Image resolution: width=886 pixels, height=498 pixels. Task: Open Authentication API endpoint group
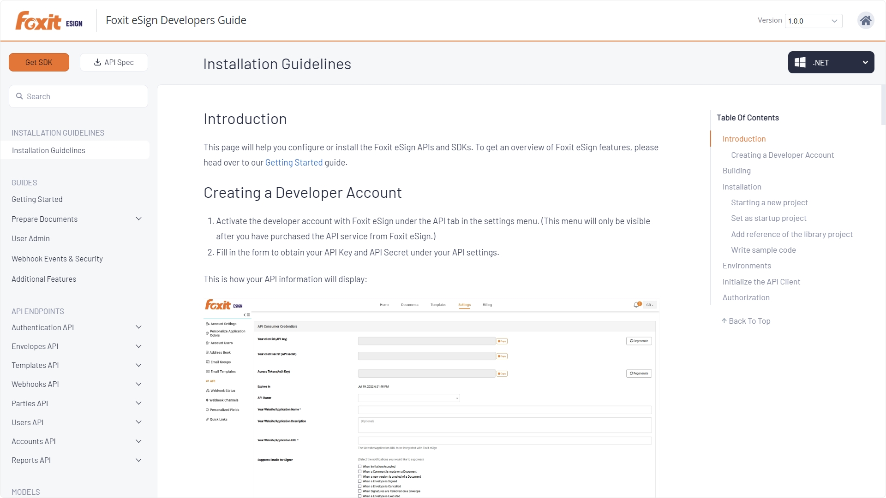tap(42, 327)
